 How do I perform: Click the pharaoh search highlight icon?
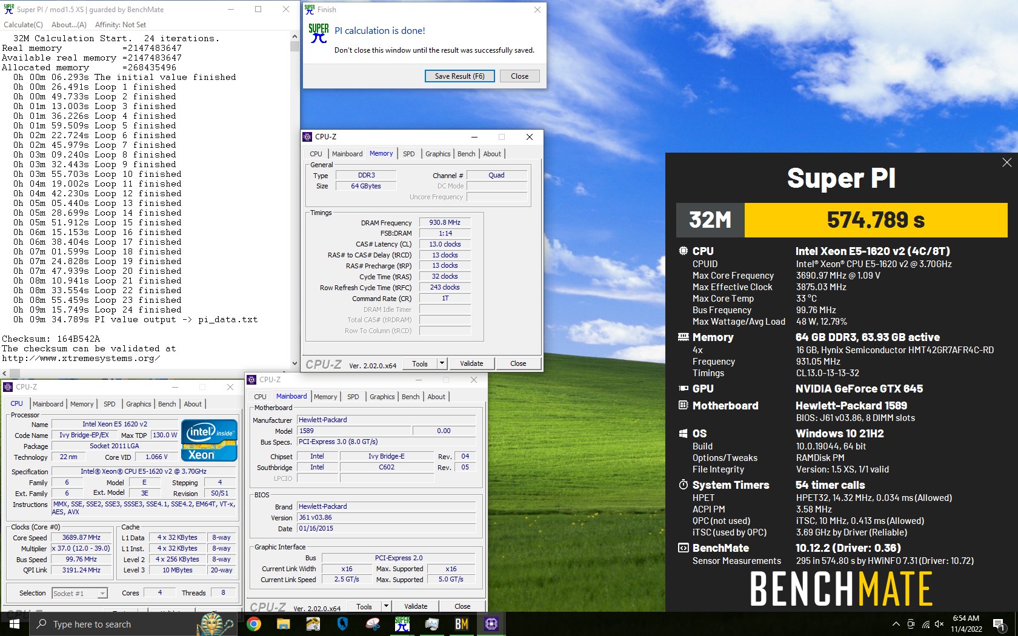216,624
